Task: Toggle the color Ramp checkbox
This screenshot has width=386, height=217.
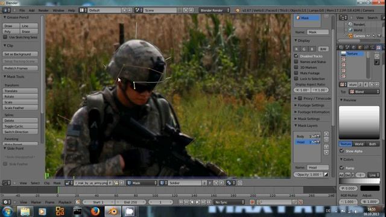Action: click(342, 168)
